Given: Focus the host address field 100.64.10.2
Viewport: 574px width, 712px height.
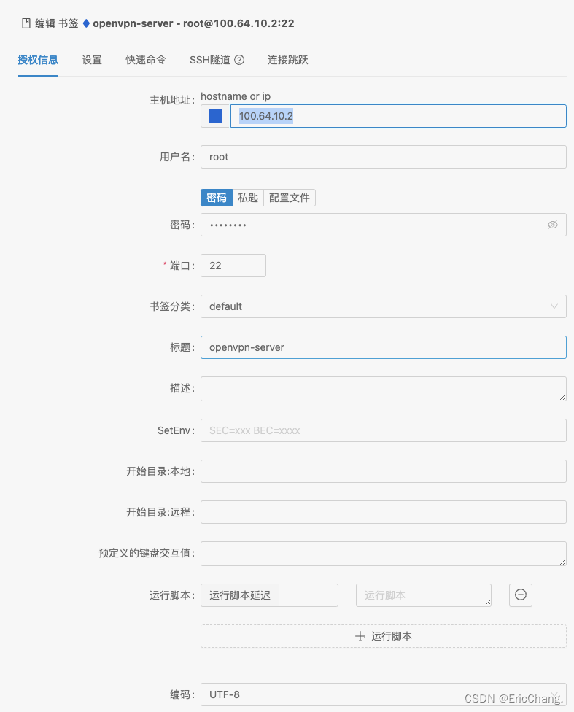Looking at the screenshot, I should (x=398, y=116).
